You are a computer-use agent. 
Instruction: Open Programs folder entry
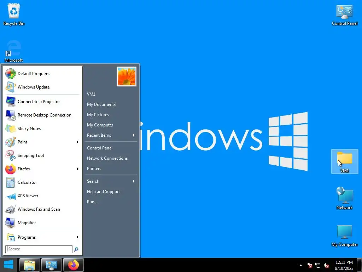[43, 237]
